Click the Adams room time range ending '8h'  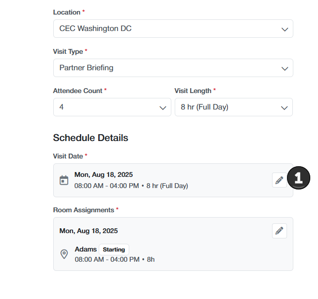[x=115, y=260]
